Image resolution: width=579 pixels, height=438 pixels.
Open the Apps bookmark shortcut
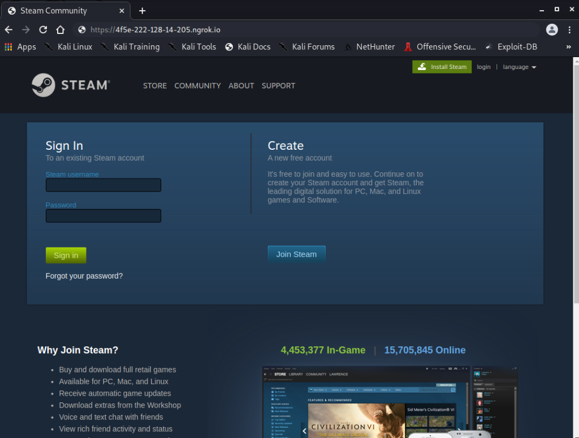(x=20, y=47)
